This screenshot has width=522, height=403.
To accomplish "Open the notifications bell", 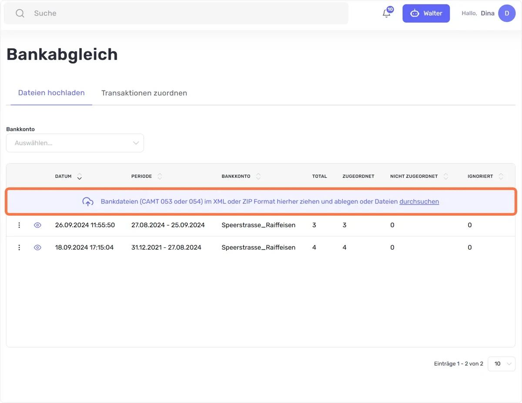I will click(x=386, y=13).
